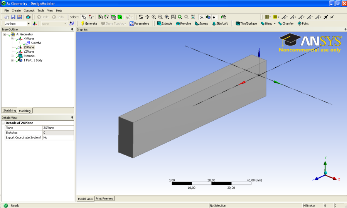The image size is (347, 208).
Task: Click the New Plane icon
Action: pos(35,23)
